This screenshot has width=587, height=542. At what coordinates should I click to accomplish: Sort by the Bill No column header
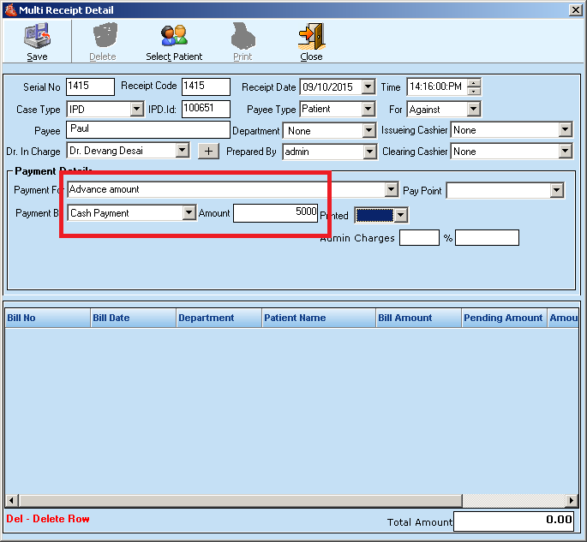coord(47,318)
